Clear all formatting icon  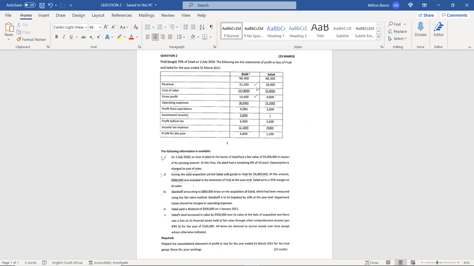pos(136,27)
